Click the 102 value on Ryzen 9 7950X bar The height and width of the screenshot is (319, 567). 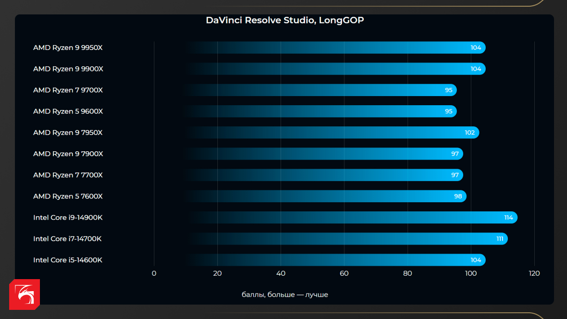click(x=470, y=133)
